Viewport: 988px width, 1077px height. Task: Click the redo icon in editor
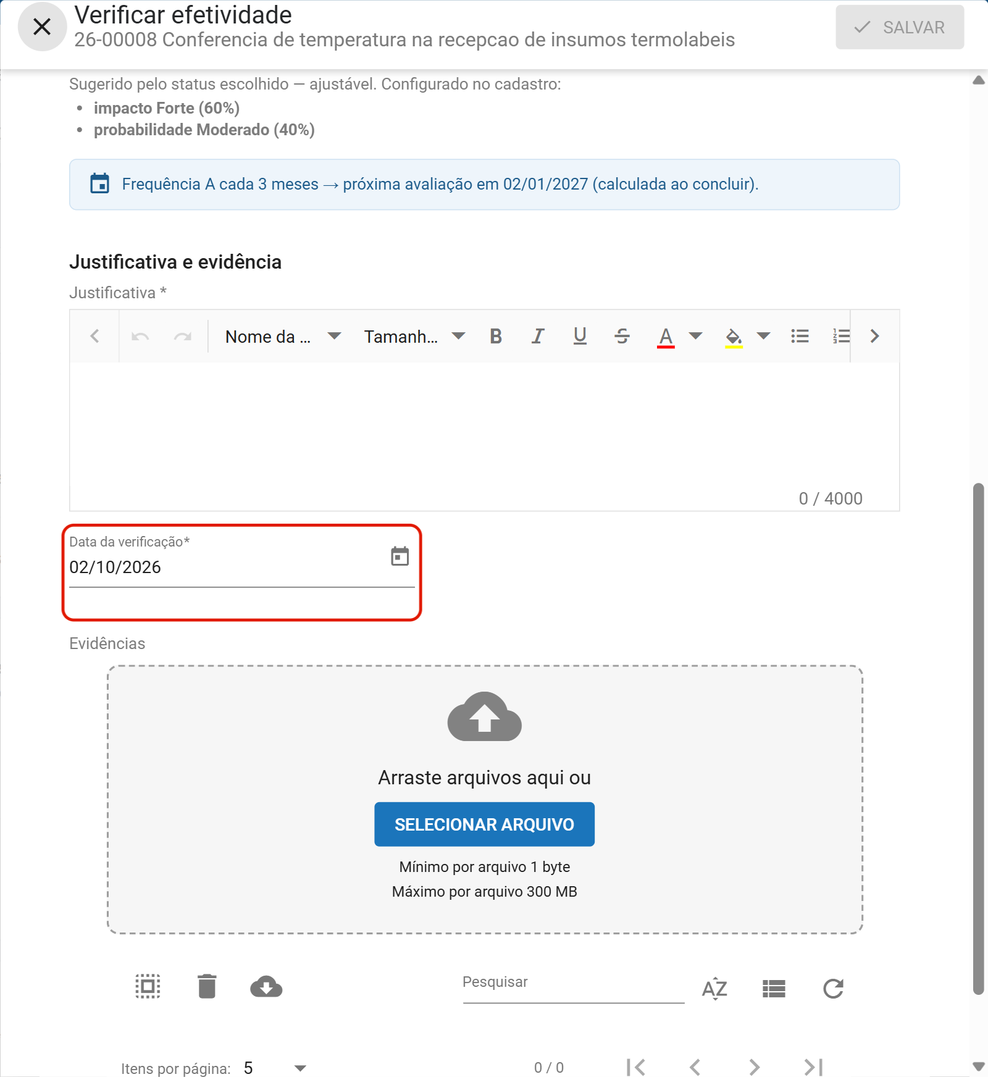[x=183, y=337]
